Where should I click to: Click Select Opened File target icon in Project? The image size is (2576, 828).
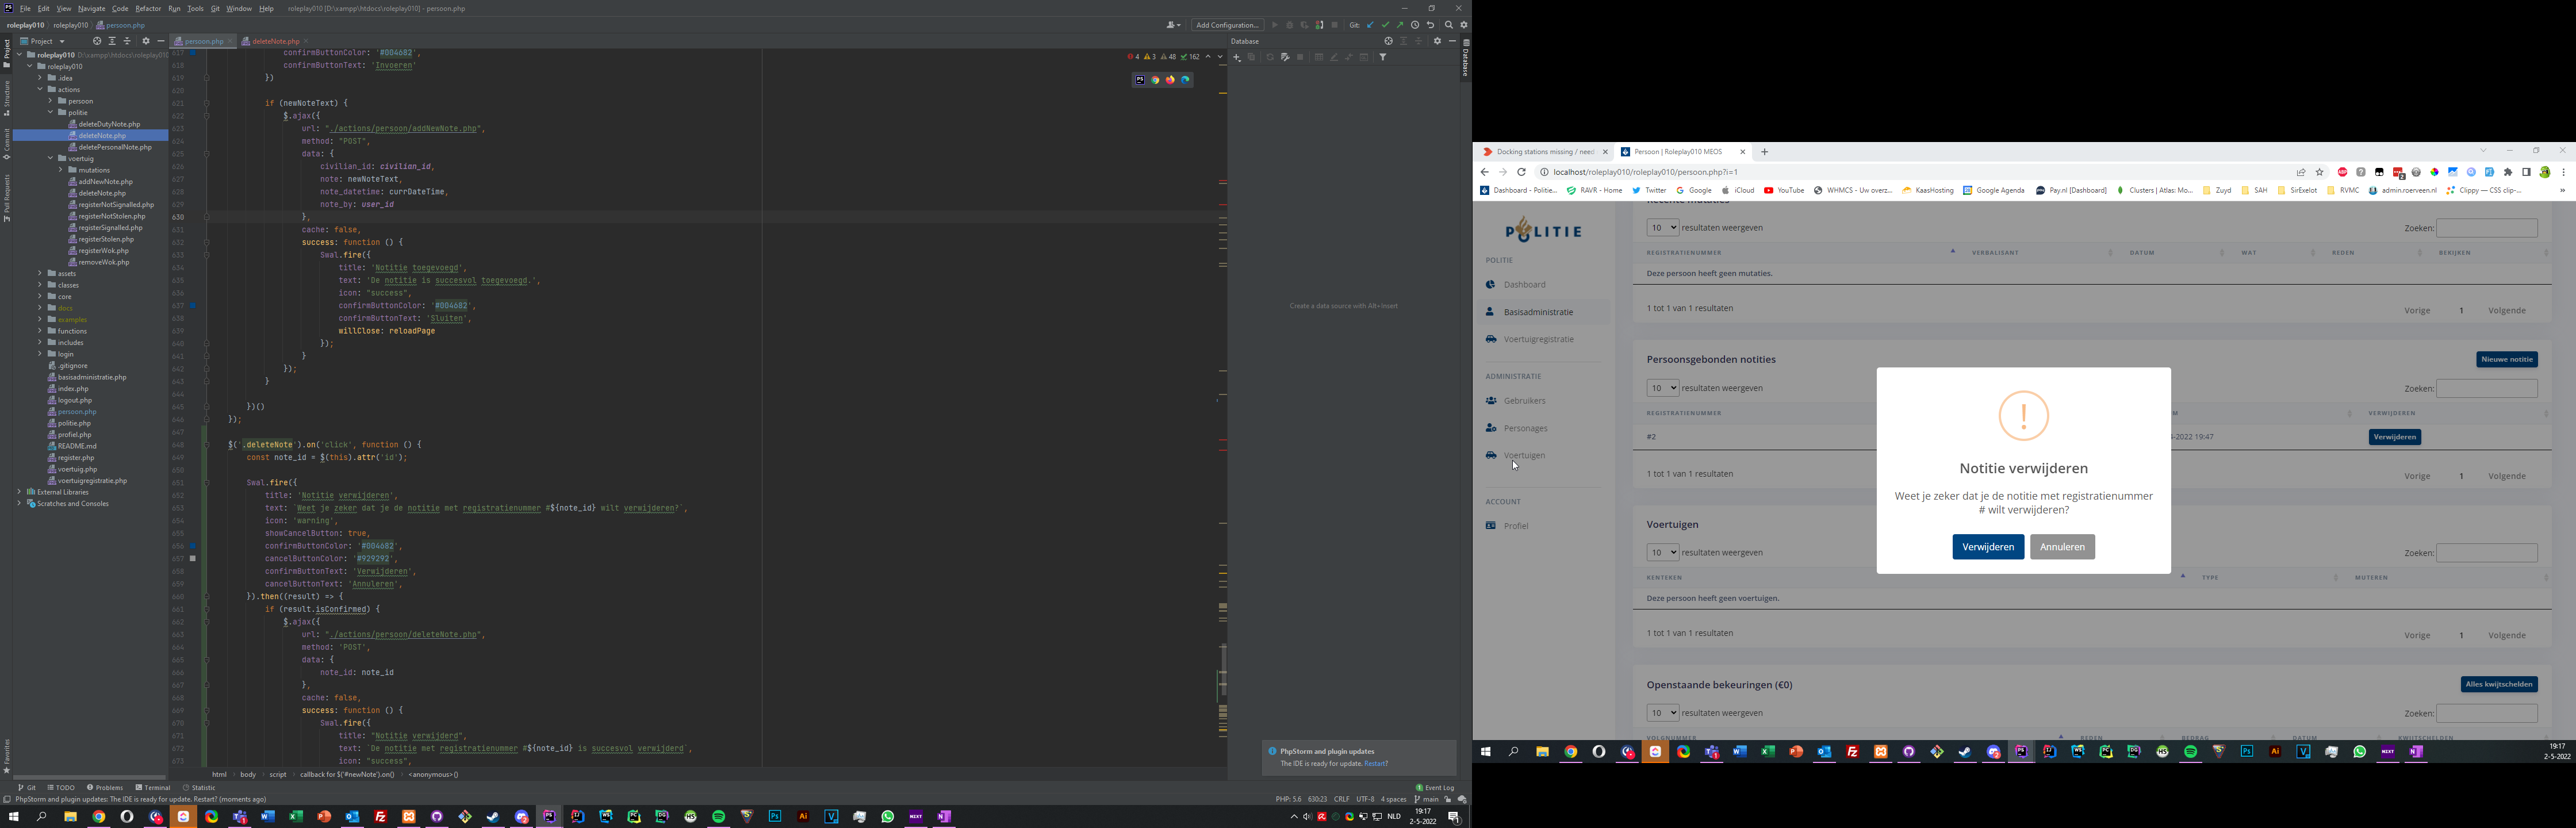pyautogui.click(x=97, y=41)
